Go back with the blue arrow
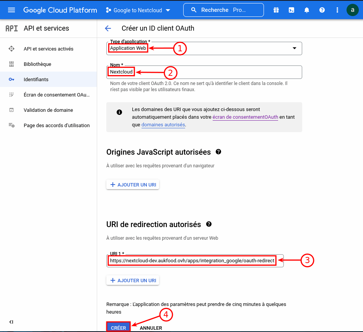The height and width of the screenshot is (332, 363). coord(108,28)
